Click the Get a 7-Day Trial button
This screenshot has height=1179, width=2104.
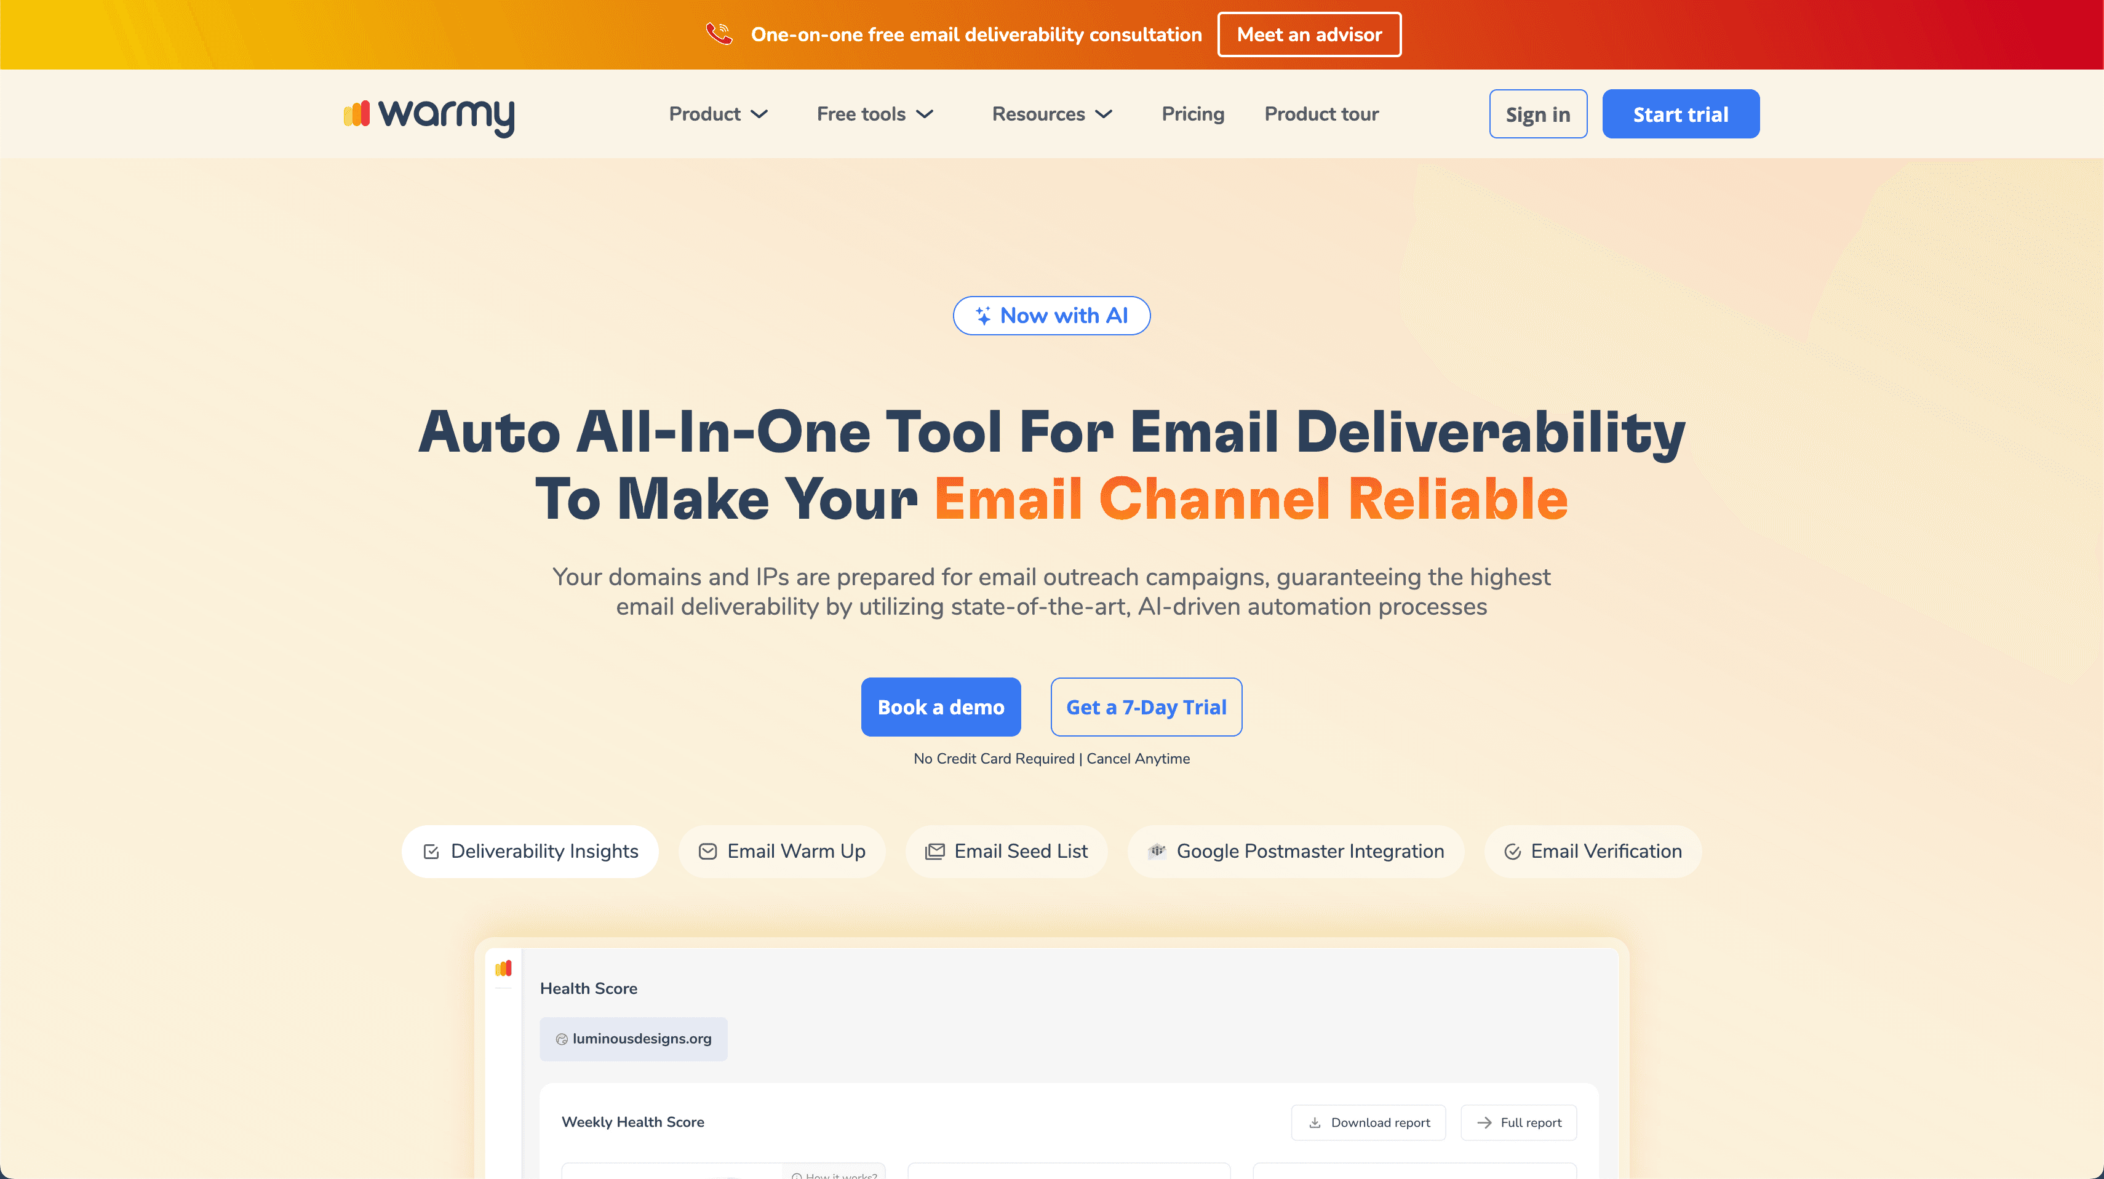(x=1146, y=707)
